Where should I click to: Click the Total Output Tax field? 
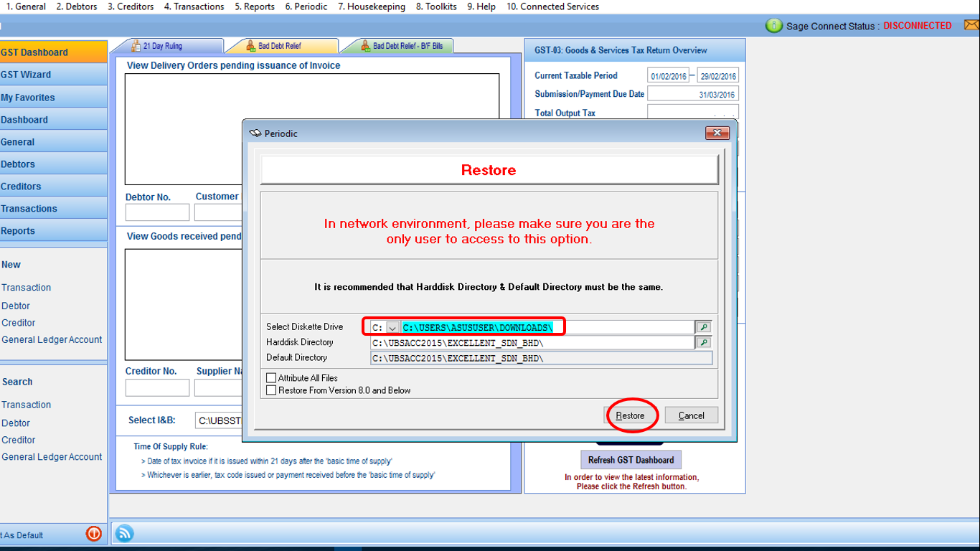(x=693, y=112)
